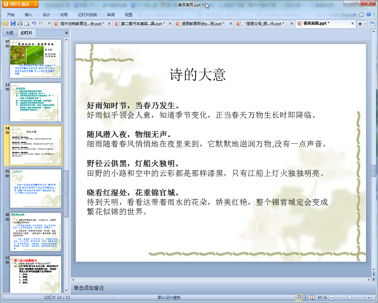Select slide 14 thumbnail 诗的大意
The height and width of the screenshot is (303, 378).
(35, 145)
